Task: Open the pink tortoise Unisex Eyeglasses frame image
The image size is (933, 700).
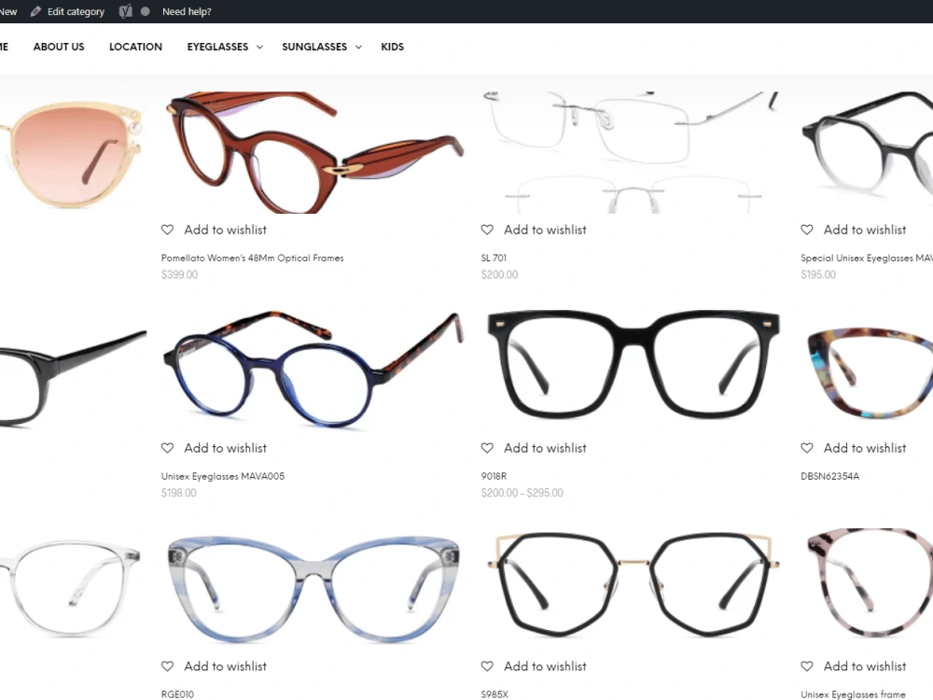Action: tap(867, 589)
